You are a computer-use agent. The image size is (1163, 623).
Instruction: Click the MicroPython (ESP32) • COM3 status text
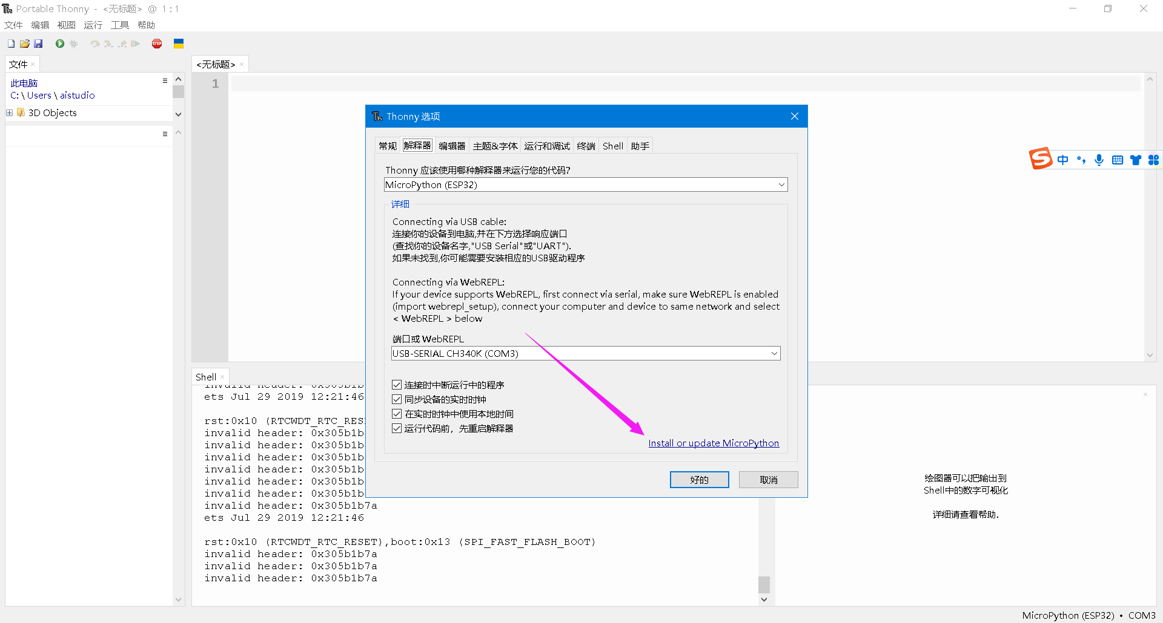coord(1088,615)
